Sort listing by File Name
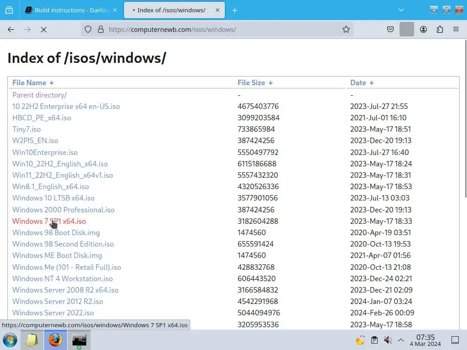467x350 pixels. [33, 83]
